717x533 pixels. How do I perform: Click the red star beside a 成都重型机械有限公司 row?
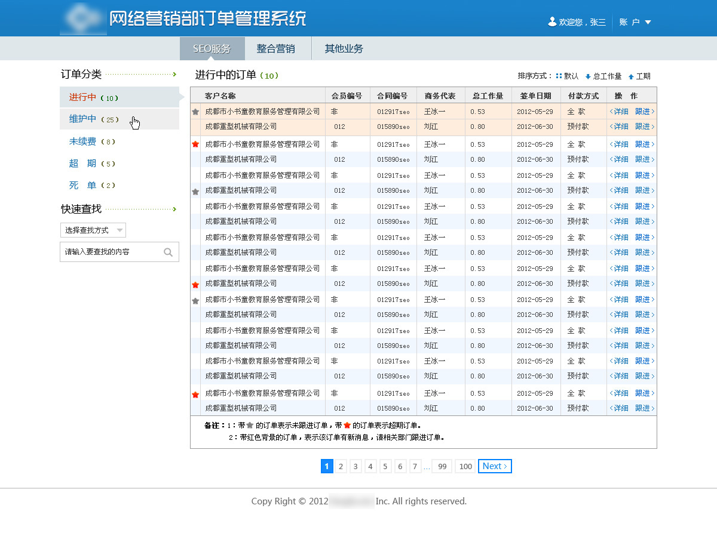tap(195, 285)
